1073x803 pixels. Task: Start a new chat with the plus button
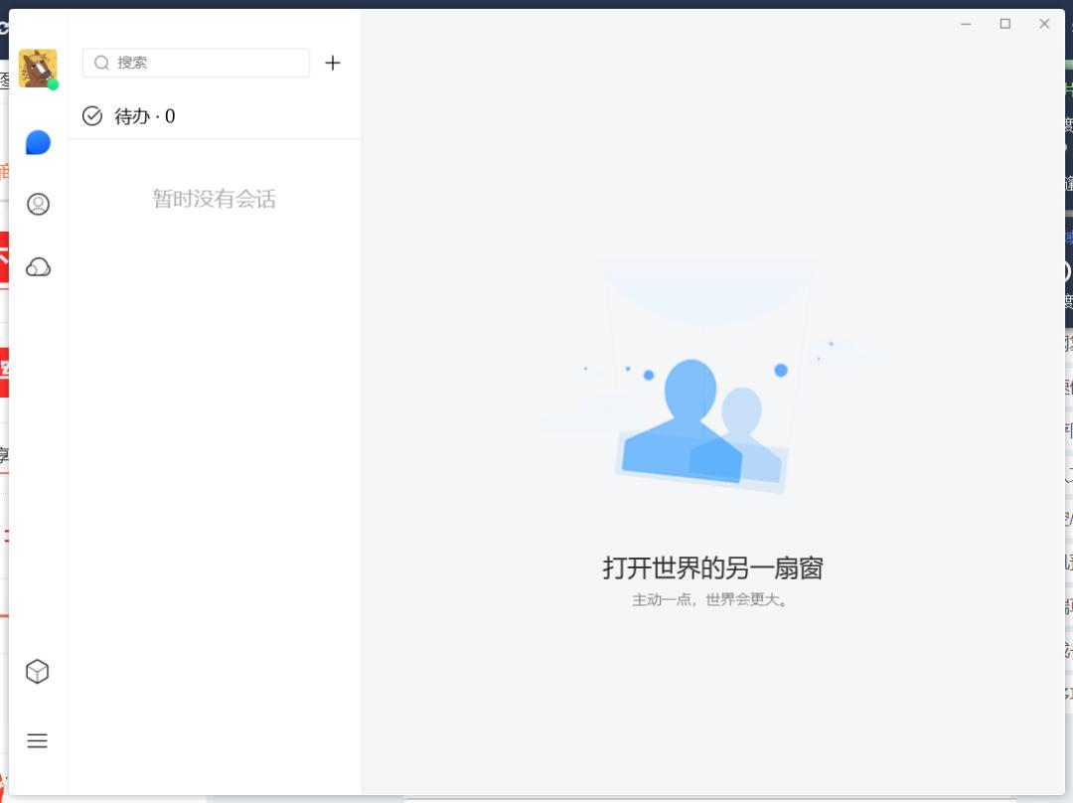(x=333, y=63)
